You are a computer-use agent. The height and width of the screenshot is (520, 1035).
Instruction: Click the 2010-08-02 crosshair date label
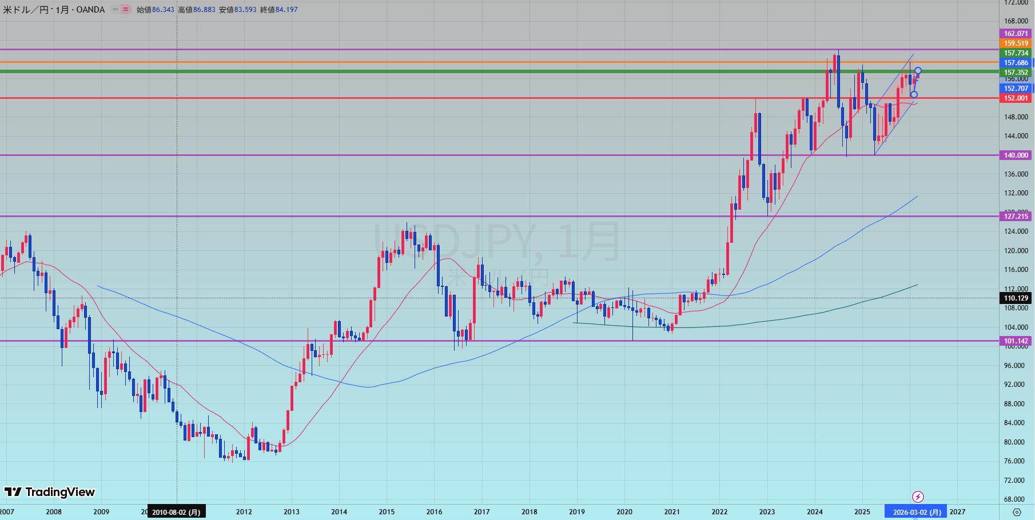(176, 512)
